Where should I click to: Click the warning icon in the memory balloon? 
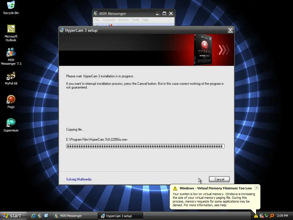pyautogui.click(x=175, y=188)
